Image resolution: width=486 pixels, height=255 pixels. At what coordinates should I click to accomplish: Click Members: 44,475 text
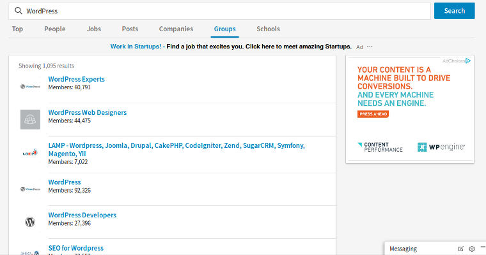[70, 121]
